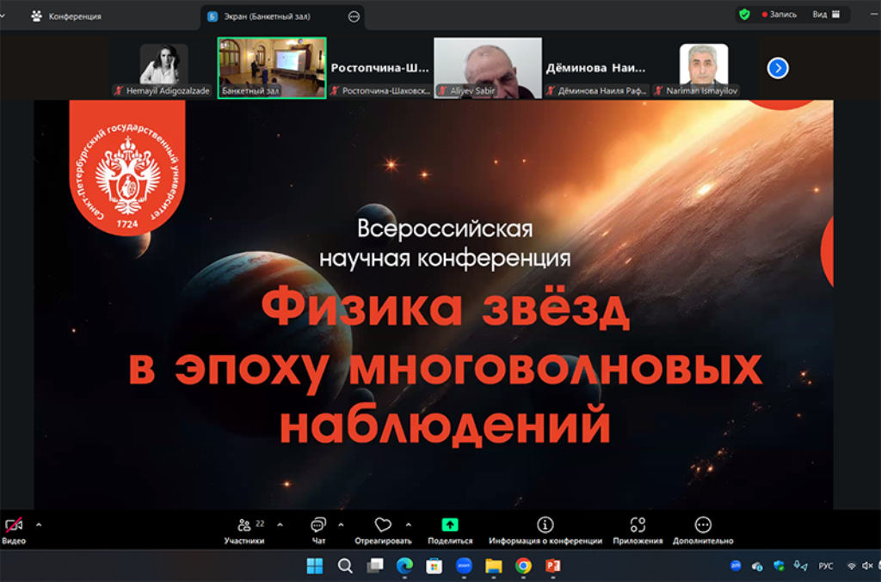881x582 pixels.
Task: Click the РУС language indicator
Action: (x=826, y=566)
